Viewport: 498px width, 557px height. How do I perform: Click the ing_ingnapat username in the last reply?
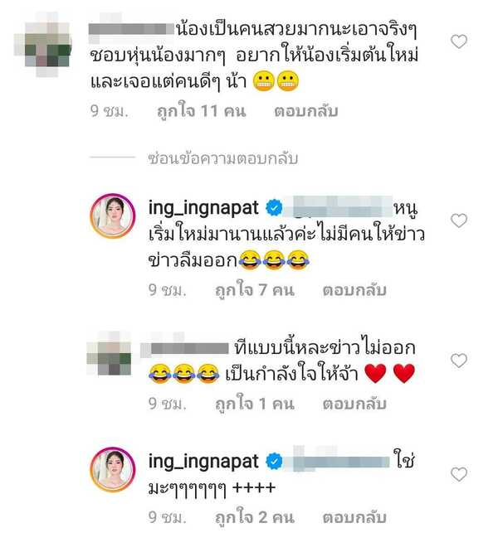(203, 462)
